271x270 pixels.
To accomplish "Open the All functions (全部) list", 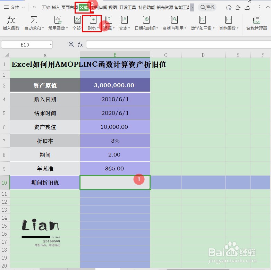I will (77, 23).
